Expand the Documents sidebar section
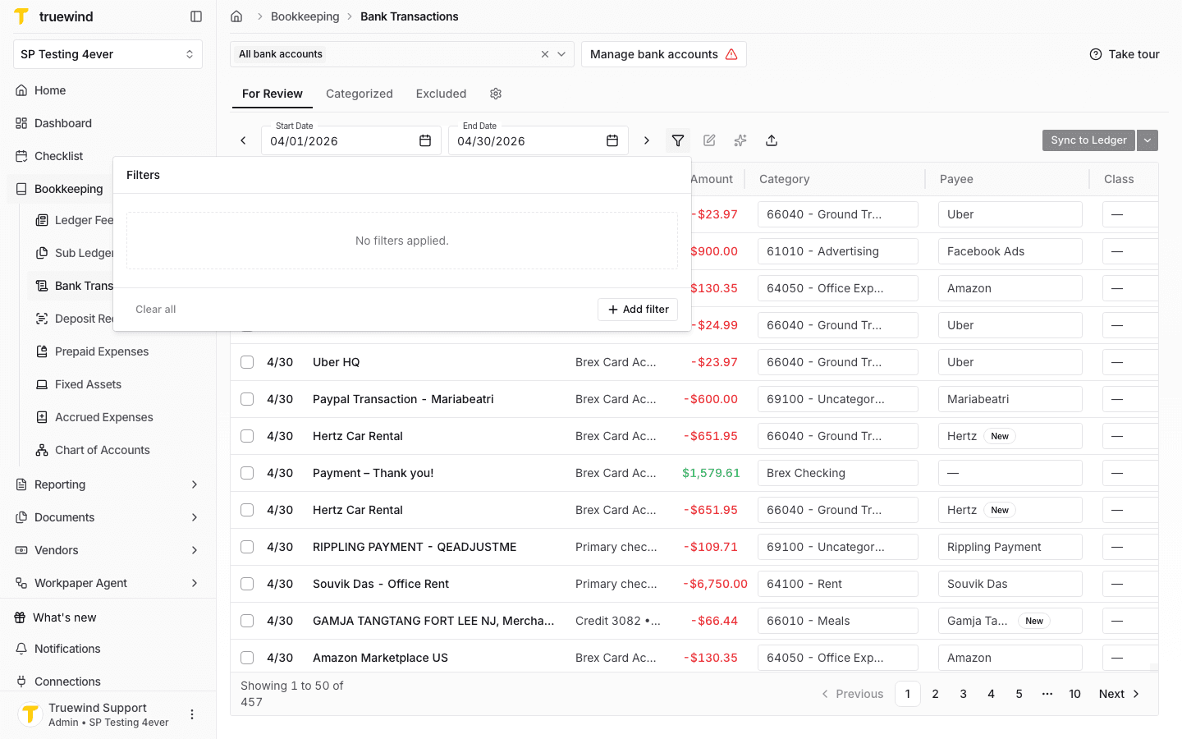1182x739 pixels. coord(195,517)
